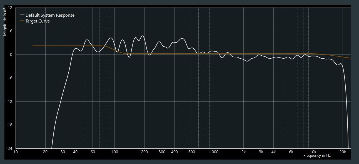Image resolution: width=359 pixels, height=164 pixels.
Task: Click the 40 Hz frequency axis label
Action: click(75, 152)
